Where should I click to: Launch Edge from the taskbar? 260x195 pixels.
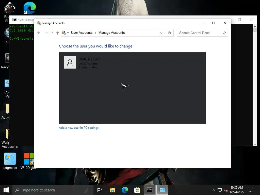[125, 190]
